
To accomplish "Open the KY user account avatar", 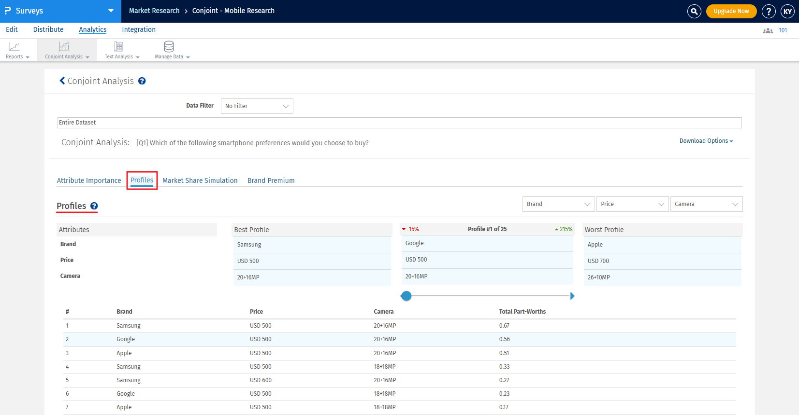I will coord(787,11).
